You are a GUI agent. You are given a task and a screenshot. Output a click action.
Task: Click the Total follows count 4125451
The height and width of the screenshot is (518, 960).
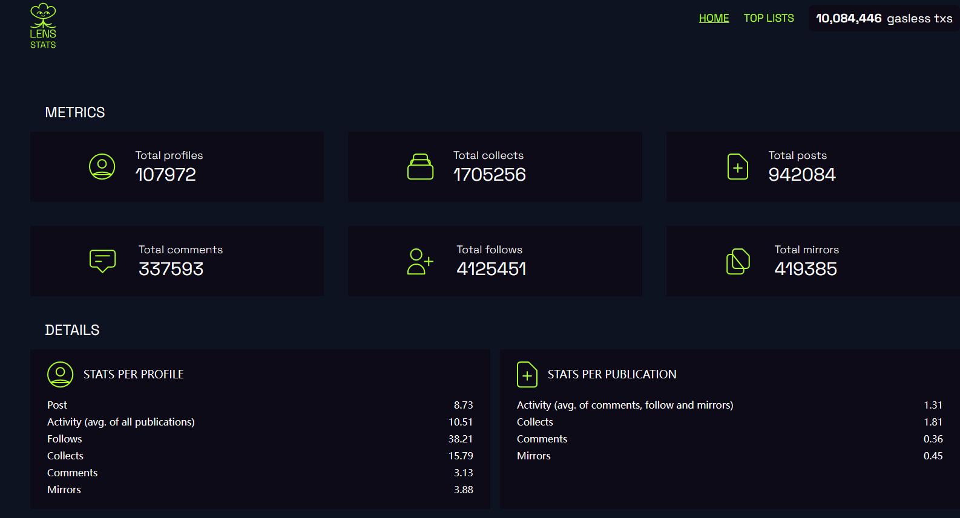491,269
